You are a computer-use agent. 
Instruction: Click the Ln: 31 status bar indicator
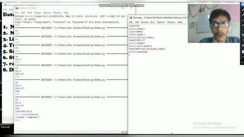tap(124, 132)
